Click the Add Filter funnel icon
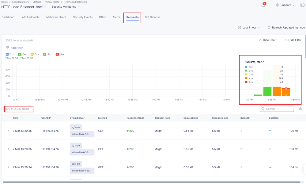The image size is (306, 184). (8, 48)
